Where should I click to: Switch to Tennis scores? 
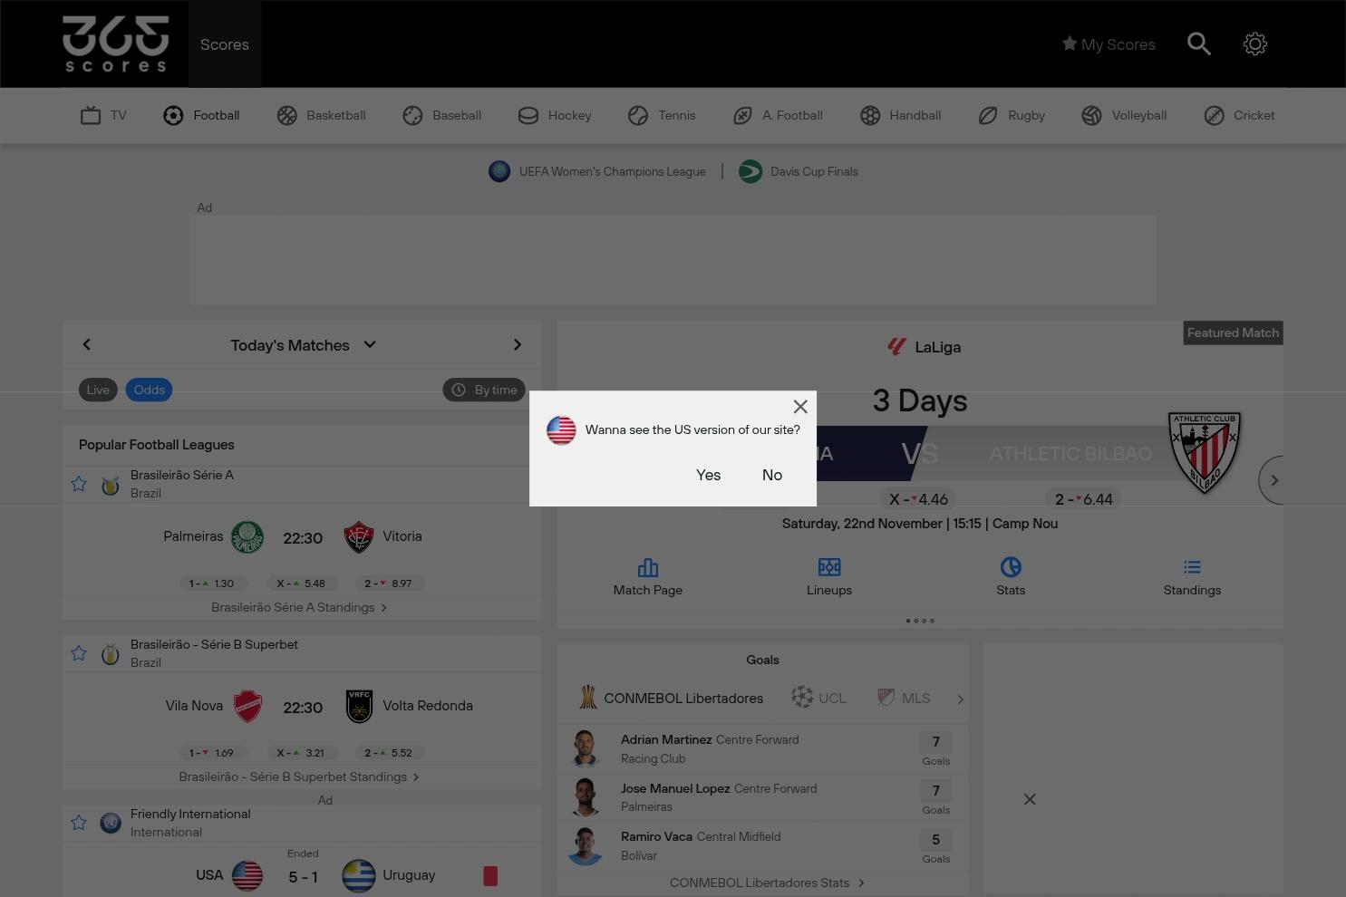pyautogui.click(x=662, y=115)
